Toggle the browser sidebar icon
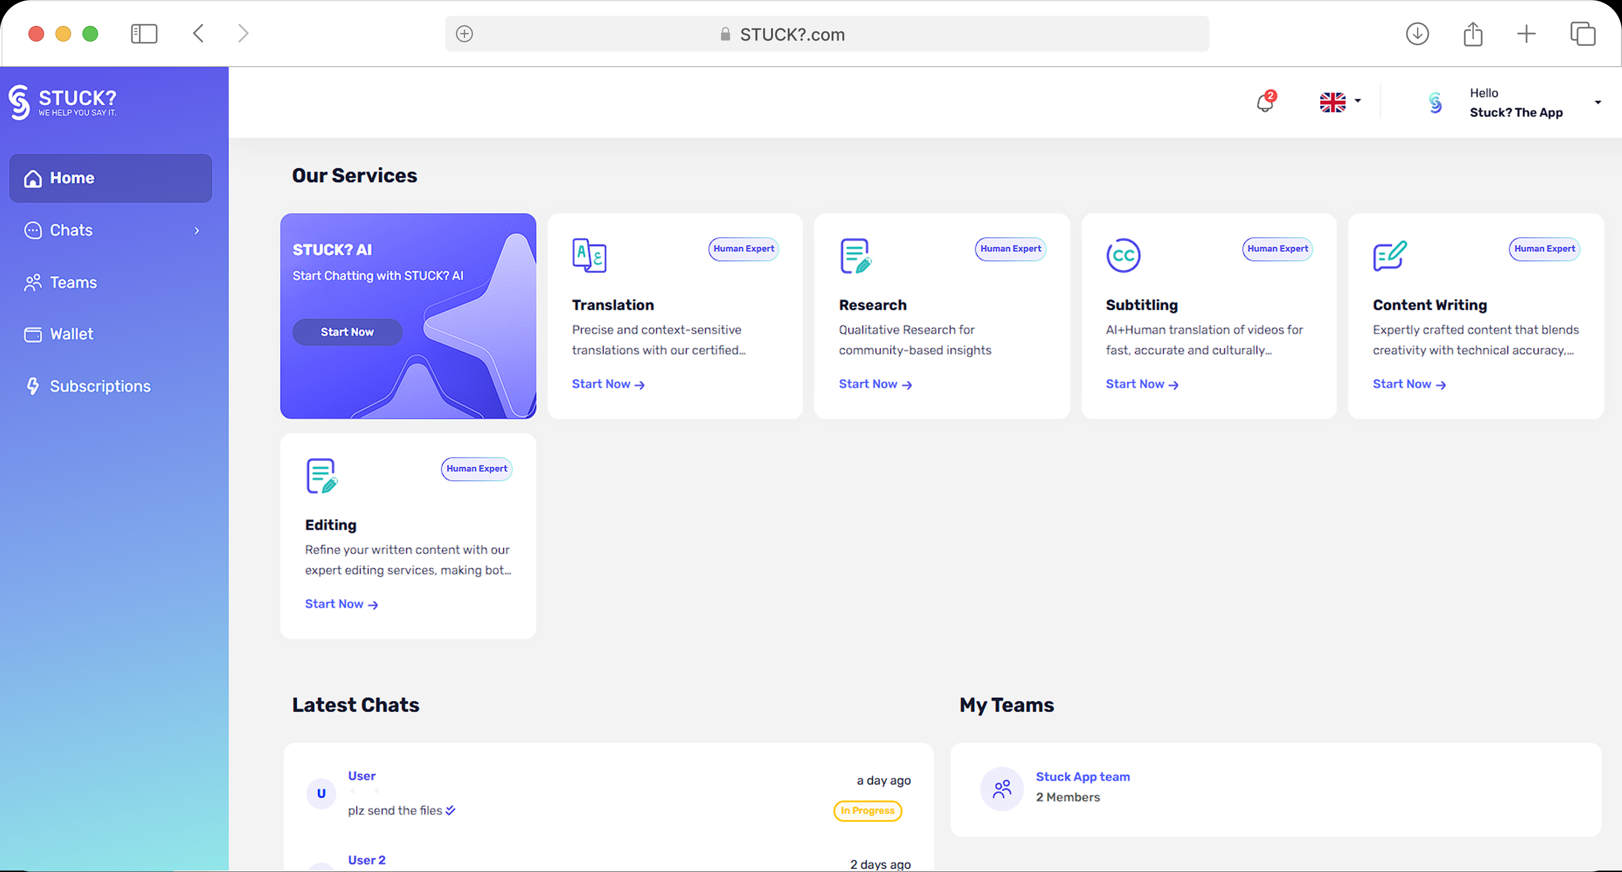Screen dimensions: 1622x872 (144, 34)
